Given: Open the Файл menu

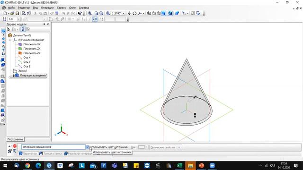Looking at the screenshot, I should (11, 8).
